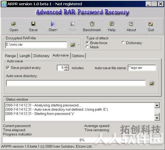Save the project using the Save floppy icon

click(33, 24)
